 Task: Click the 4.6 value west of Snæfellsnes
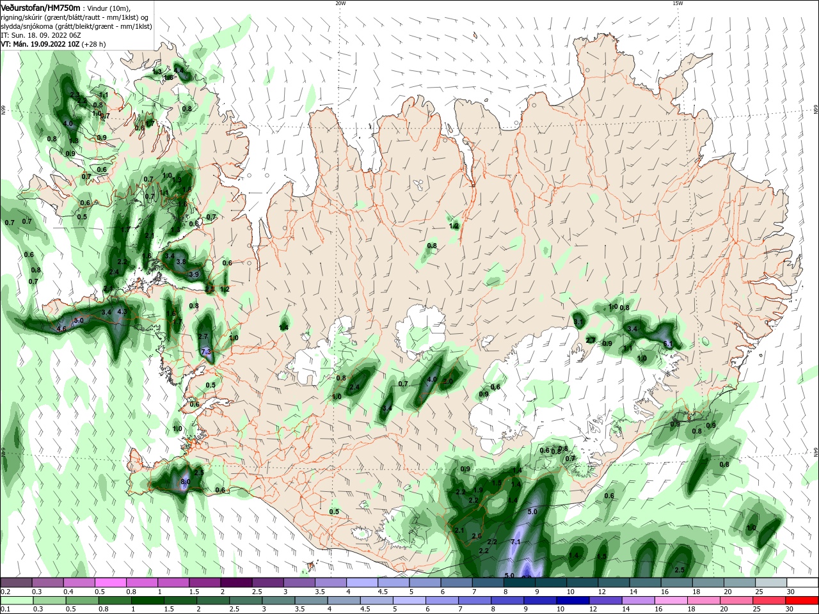[x=61, y=329]
